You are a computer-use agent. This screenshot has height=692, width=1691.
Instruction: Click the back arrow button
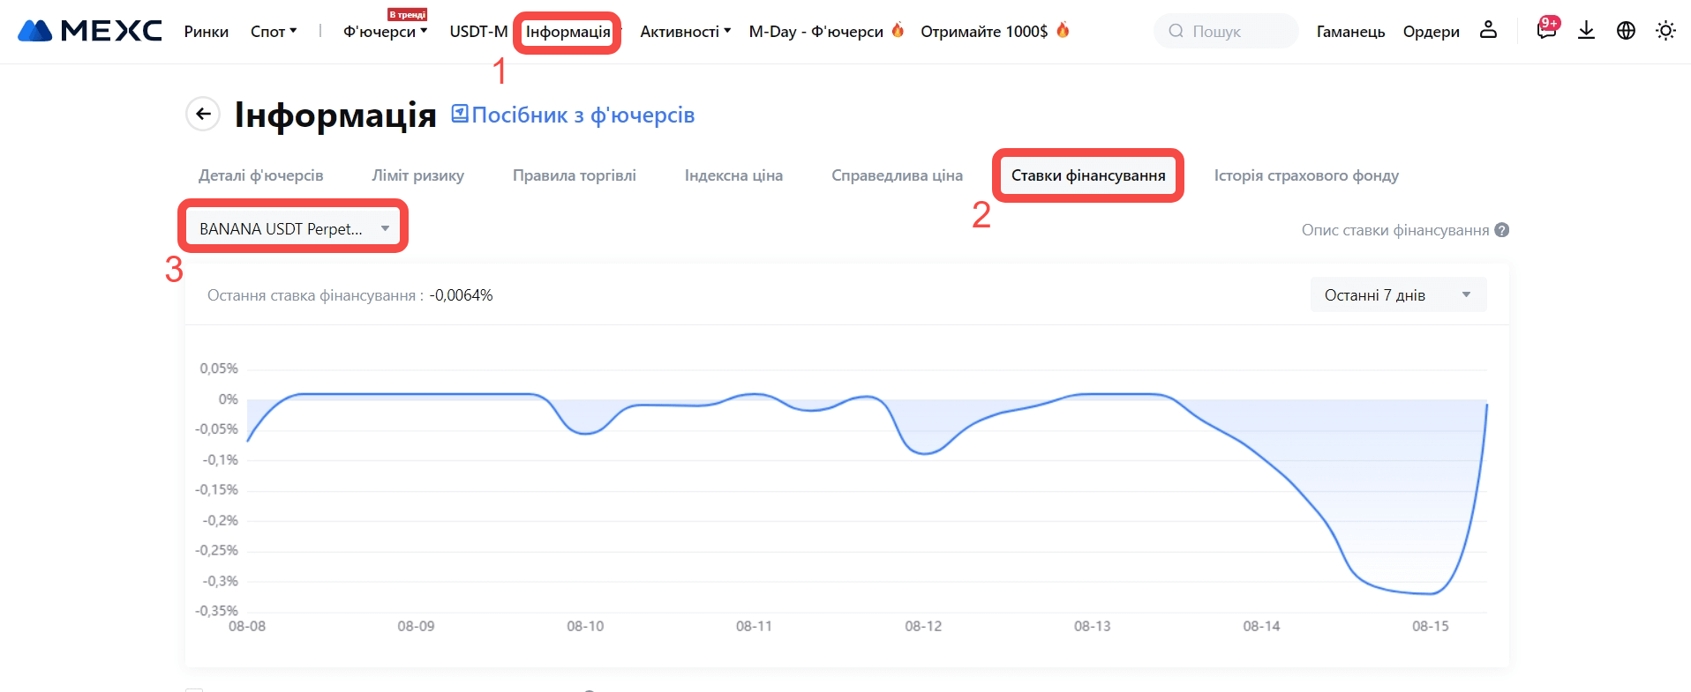point(203,114)
